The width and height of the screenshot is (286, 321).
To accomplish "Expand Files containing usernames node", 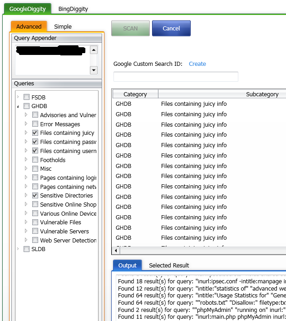I will click(x=26, y=150).
